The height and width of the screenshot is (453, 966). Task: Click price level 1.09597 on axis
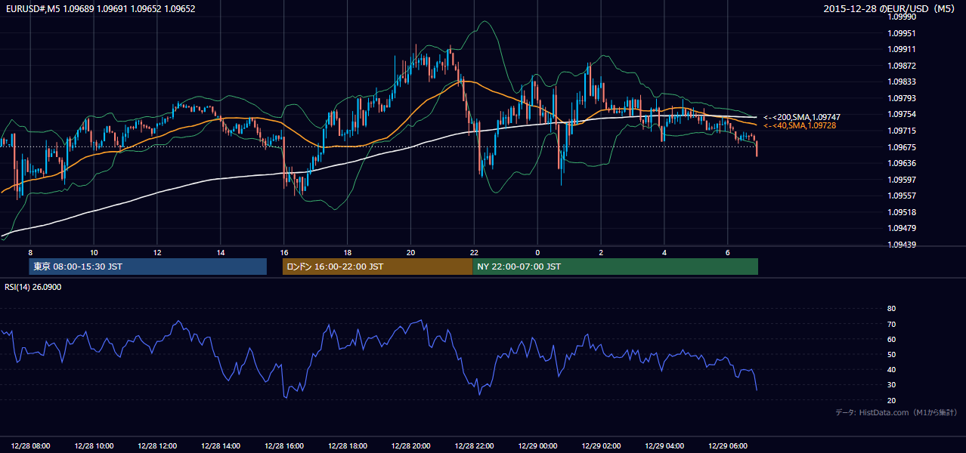tap(902, 180)
